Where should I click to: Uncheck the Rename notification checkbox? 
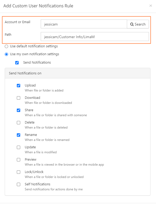point(19,135)
